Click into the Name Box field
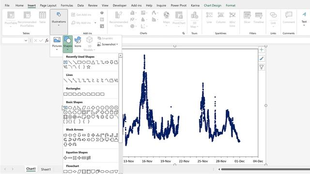This screenshot has width=310, height=174. click(14, 41)
